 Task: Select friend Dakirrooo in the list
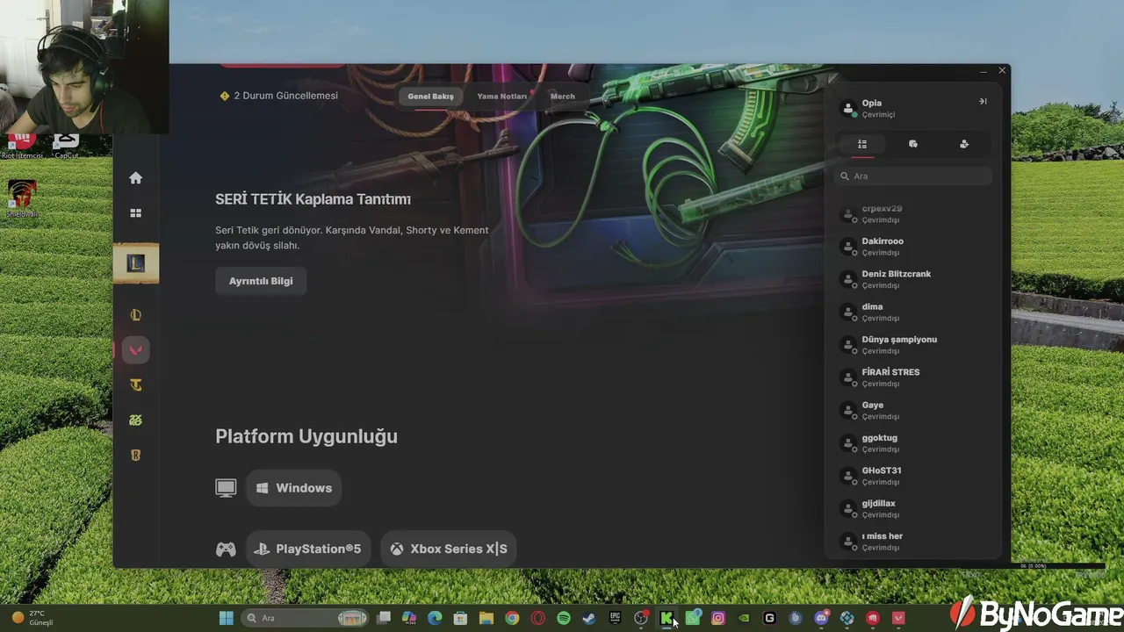[913, 247]
